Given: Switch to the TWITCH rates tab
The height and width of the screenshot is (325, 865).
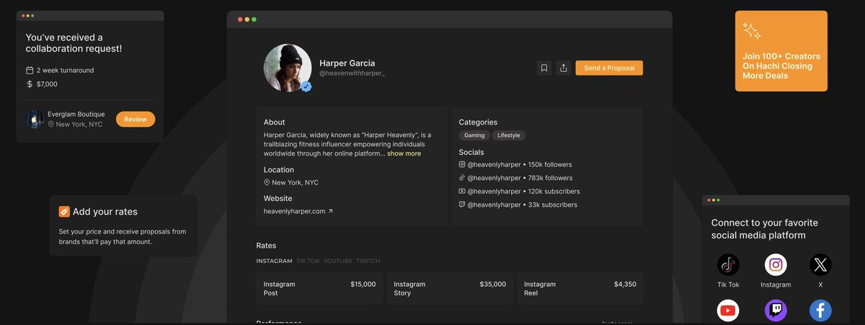Looking at the screenshot, I should (368, 261).
